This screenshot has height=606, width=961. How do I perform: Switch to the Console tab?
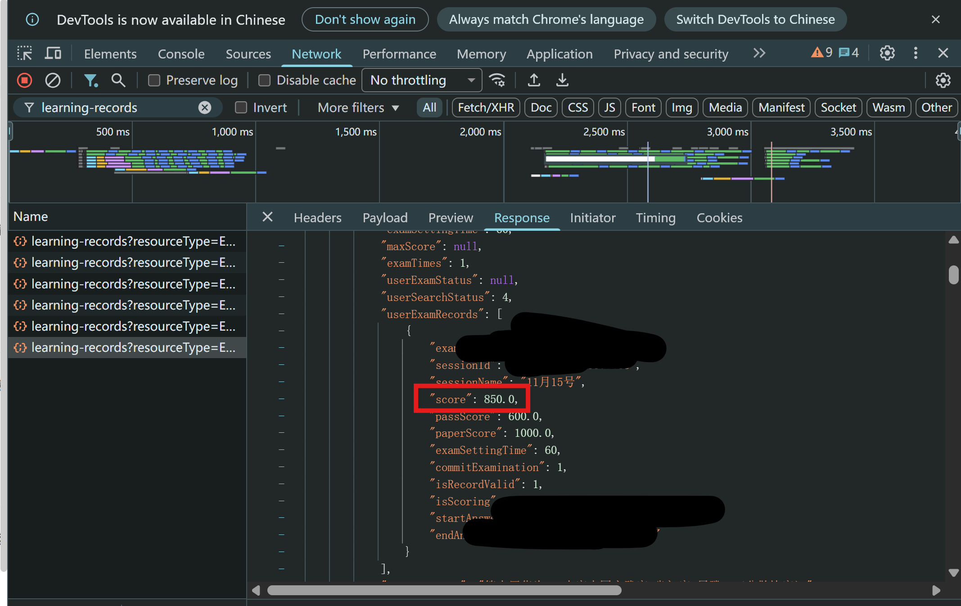(x=181, y=54)
